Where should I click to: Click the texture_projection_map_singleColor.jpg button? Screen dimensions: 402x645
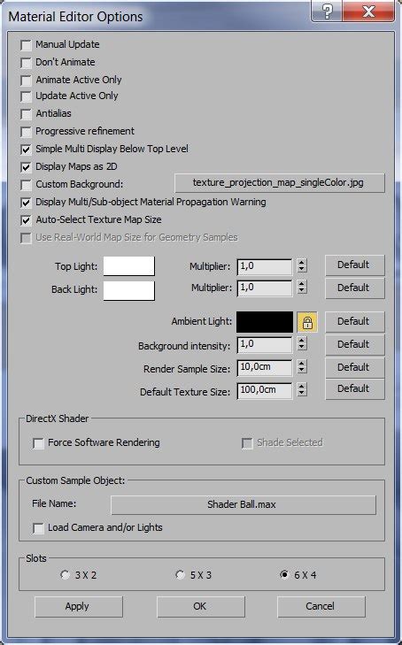280,182
